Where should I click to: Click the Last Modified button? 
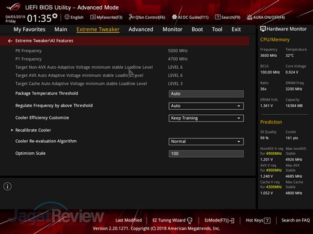pos(128,220)
